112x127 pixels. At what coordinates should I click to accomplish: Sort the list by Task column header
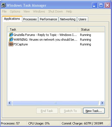(x=43, y=30)
